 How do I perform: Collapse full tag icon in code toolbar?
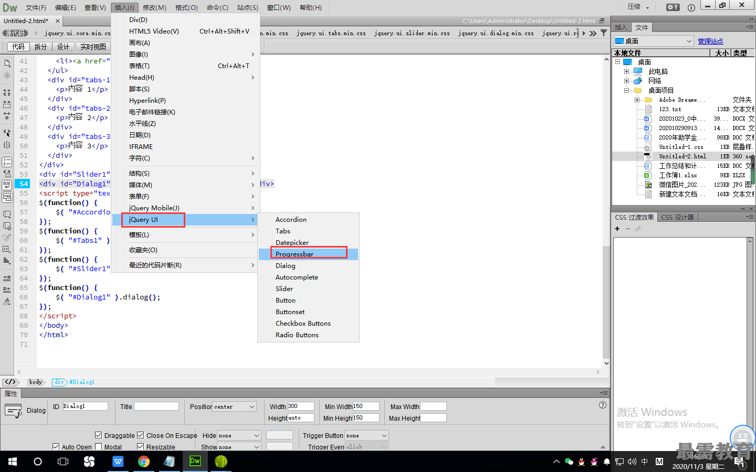click(x=7, y=92)
